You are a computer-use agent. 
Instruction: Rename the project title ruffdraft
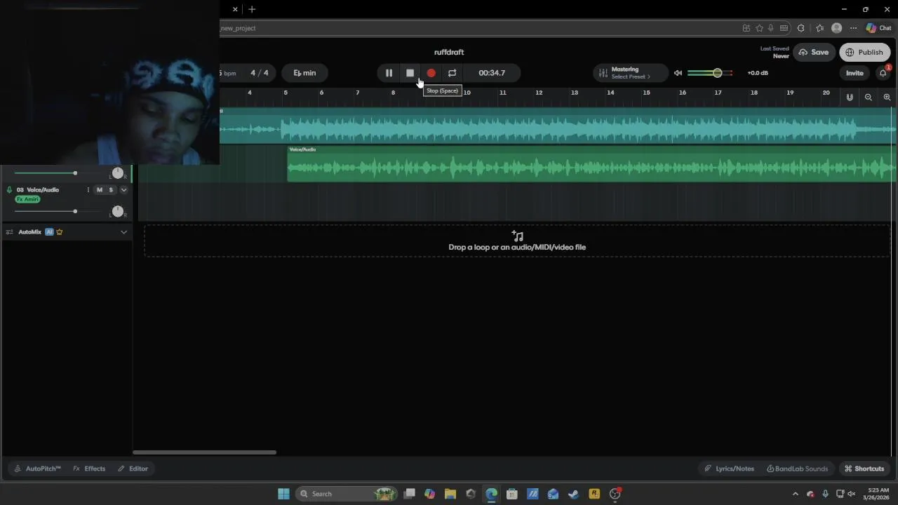(449, 53)
